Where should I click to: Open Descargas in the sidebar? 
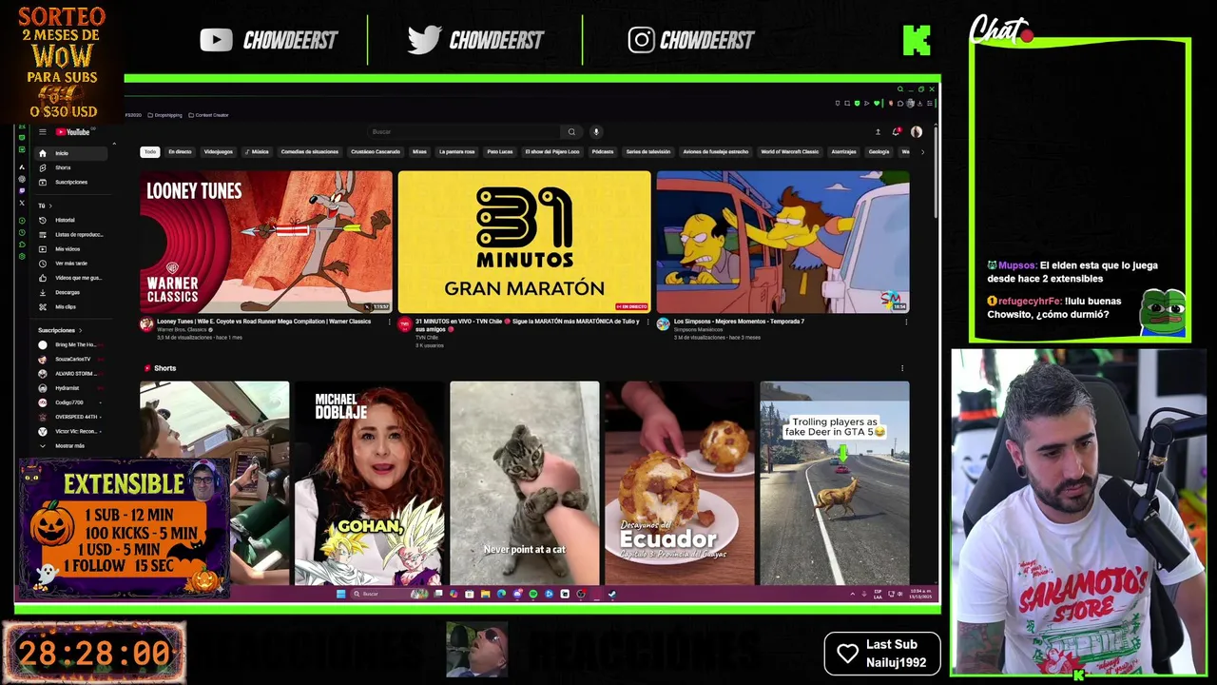(71, 292)
